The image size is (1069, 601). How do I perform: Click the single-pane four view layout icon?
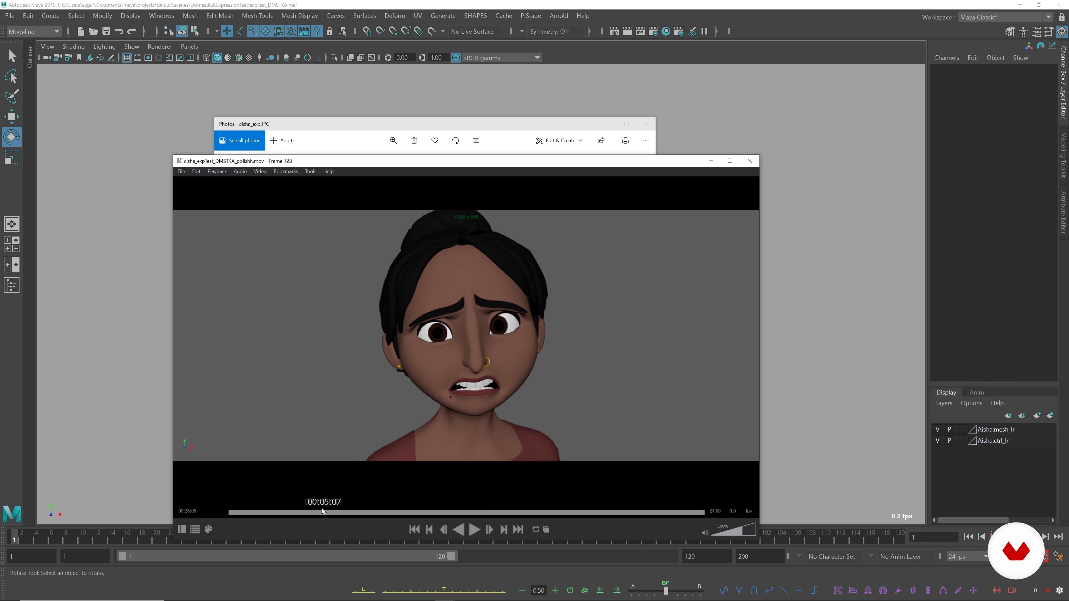12,224
